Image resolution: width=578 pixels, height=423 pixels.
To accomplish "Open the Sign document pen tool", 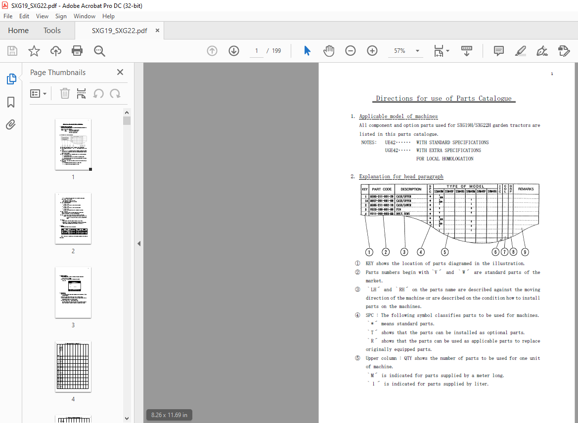I will click(x=542, y=51).
